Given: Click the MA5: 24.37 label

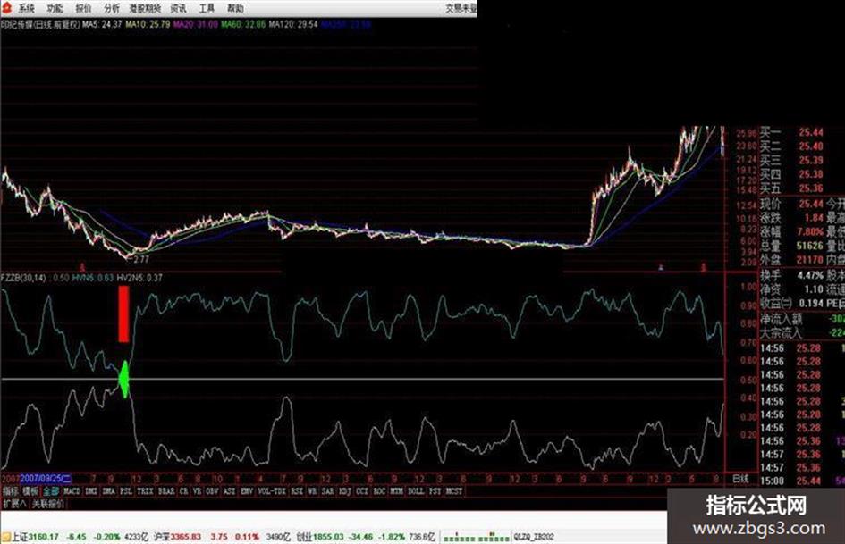Looking at the screenshot, I should [103, 24].
